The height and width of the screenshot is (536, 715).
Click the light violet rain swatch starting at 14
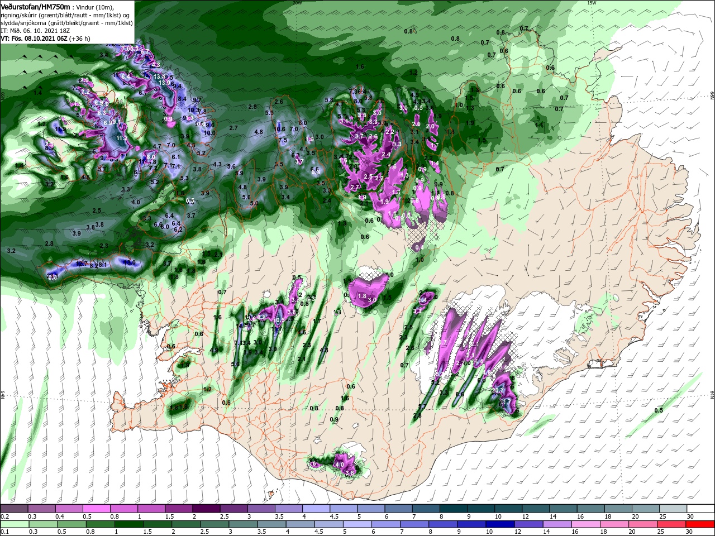557,524
